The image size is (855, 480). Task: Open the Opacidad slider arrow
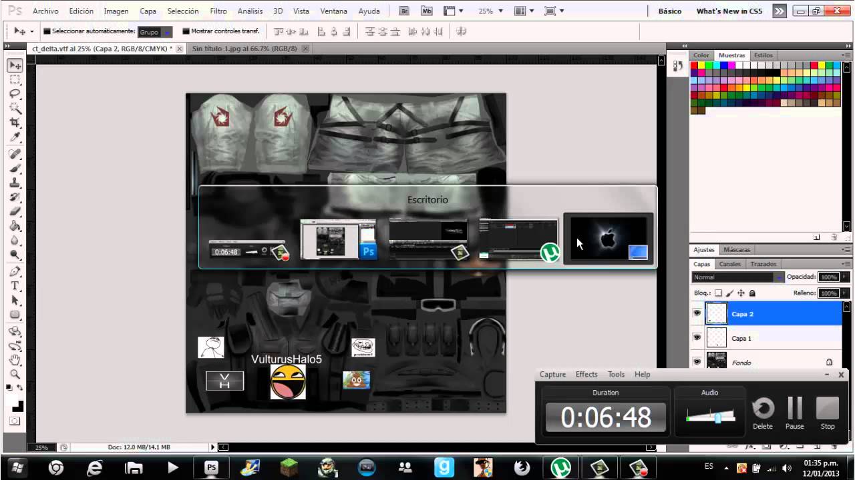[x=844, y=277]
